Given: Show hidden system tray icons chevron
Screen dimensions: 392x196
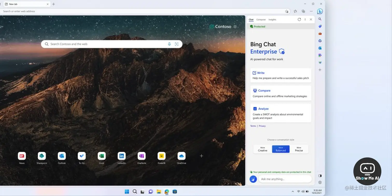Looking at the screenshot, I should 293,192.
